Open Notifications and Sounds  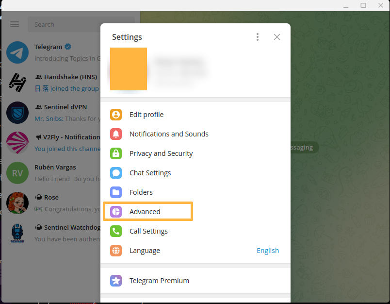point(195,134)
